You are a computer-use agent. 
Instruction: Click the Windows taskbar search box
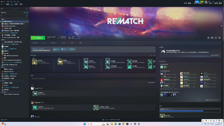coord(96,124)
